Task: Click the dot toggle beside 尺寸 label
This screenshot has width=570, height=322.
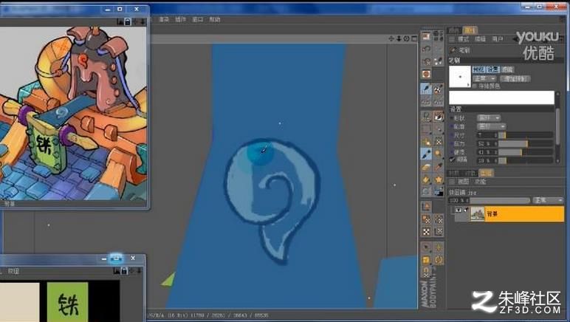Action: tap(452, 135)
